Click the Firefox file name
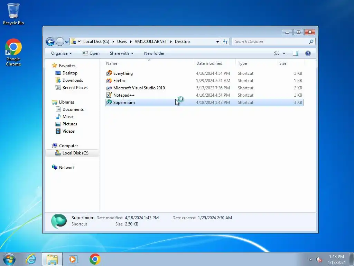 tap(119, 80)
